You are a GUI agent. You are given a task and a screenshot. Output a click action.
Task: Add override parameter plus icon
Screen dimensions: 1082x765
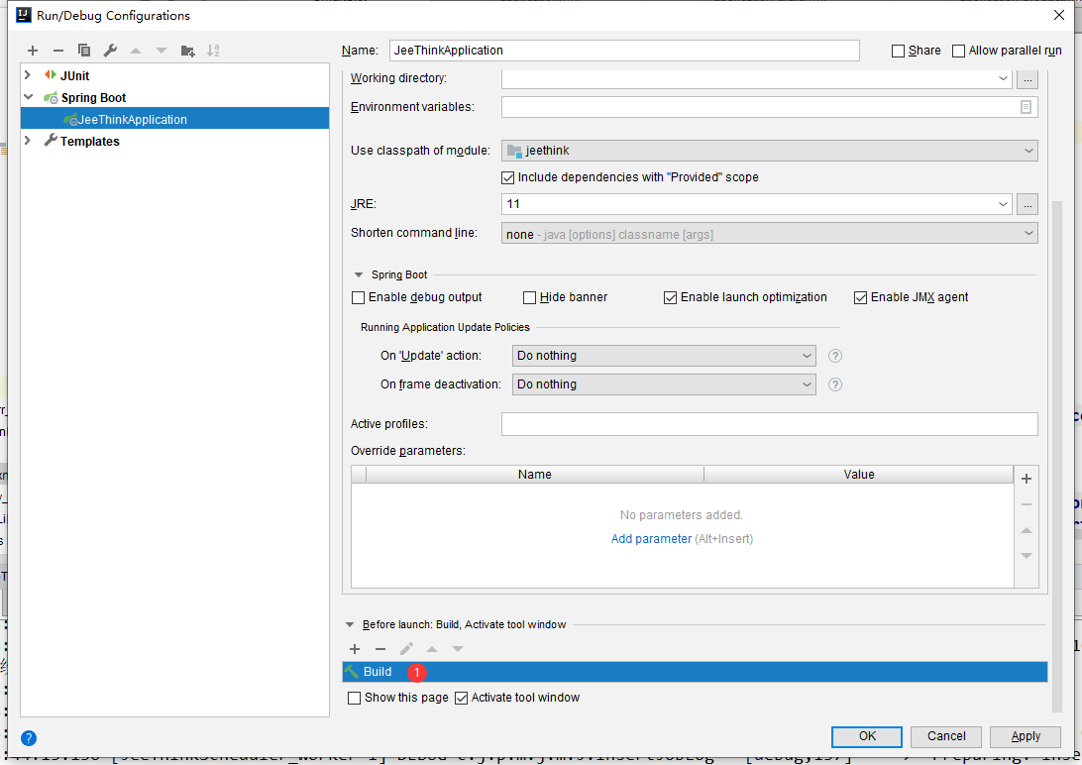[x=1027, y=479]
